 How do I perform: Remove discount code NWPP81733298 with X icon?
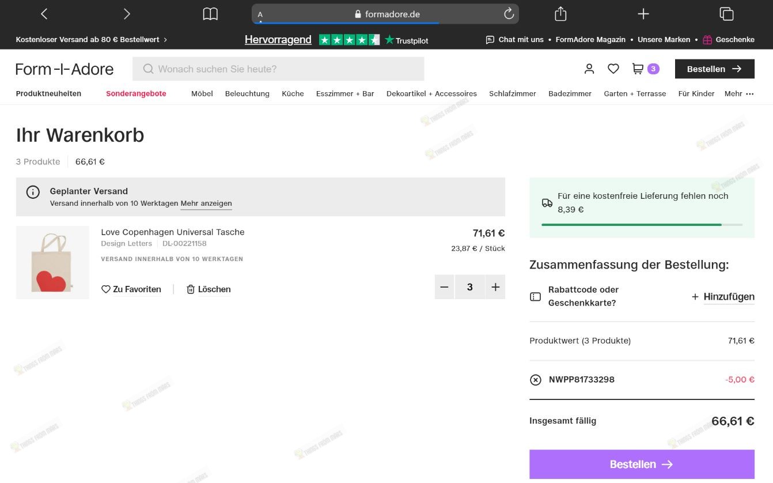[x=536, y=380]
